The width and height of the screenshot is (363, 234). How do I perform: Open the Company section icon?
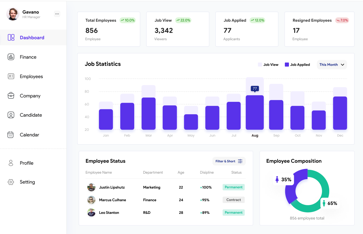pos(11,96)
